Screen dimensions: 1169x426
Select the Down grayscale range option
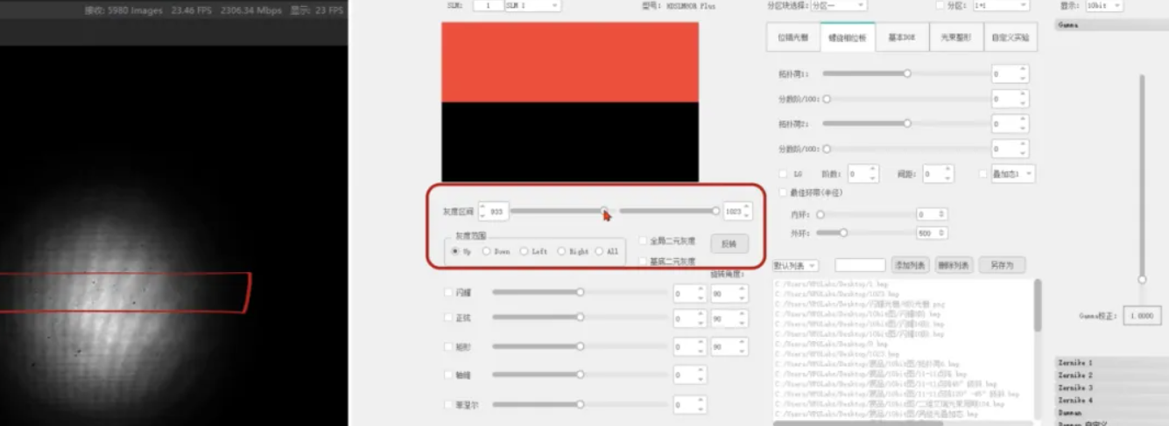(x=486, y=252)
